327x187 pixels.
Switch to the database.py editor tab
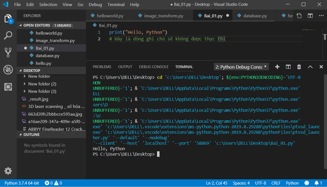pos(255,16)
